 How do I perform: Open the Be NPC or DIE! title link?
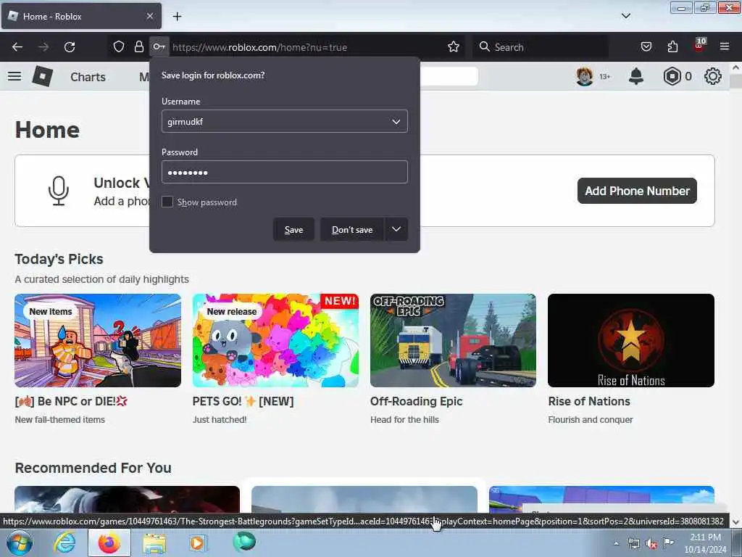(72, 401)
